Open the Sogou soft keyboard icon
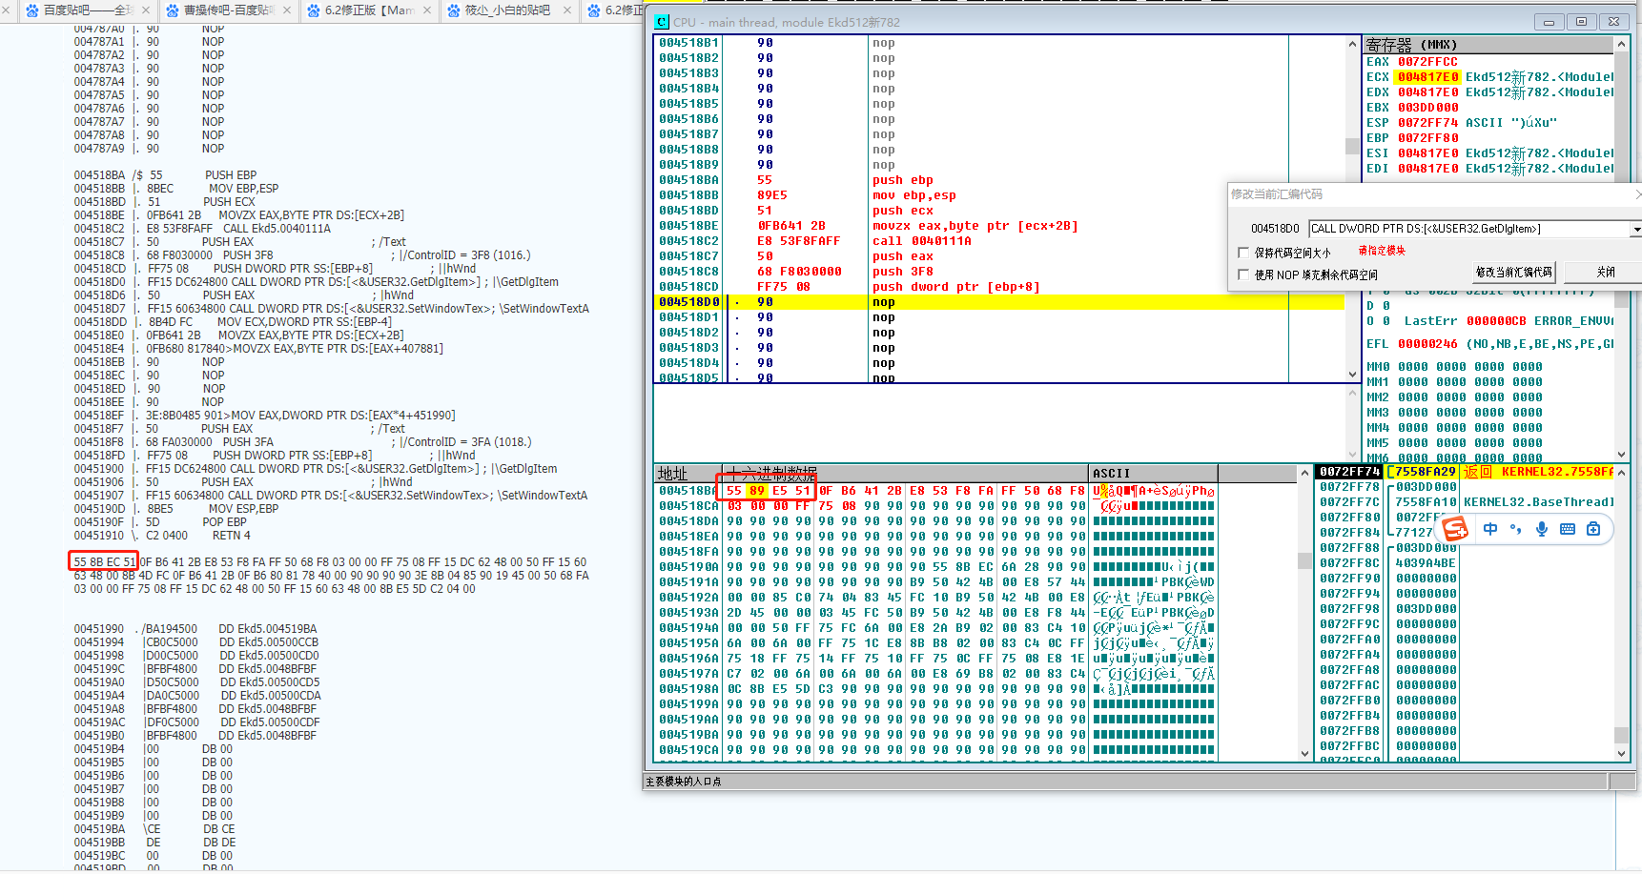The width and height of the screenshot is (1642, 874). point(1568,529)
